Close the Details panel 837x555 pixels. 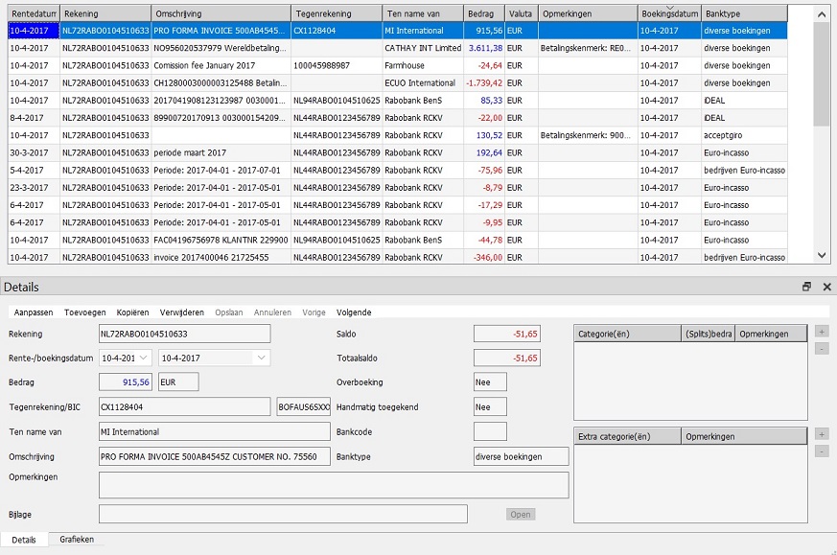pyautogui.click(x=826, y=287)
